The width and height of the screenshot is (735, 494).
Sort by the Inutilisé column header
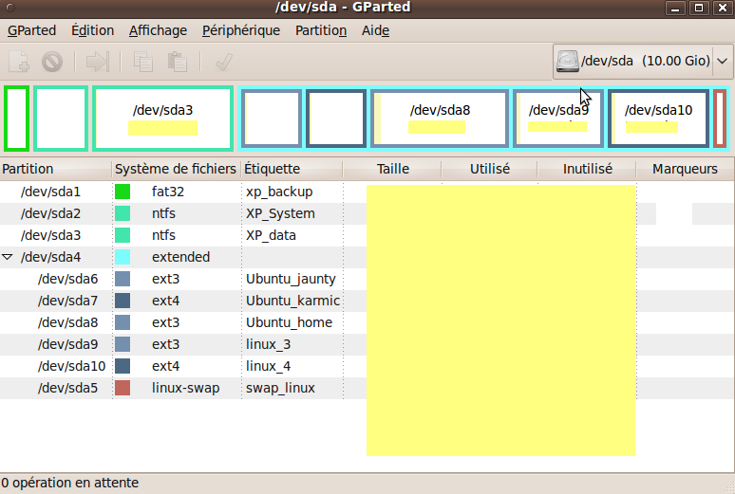click(x=587, y=169)
